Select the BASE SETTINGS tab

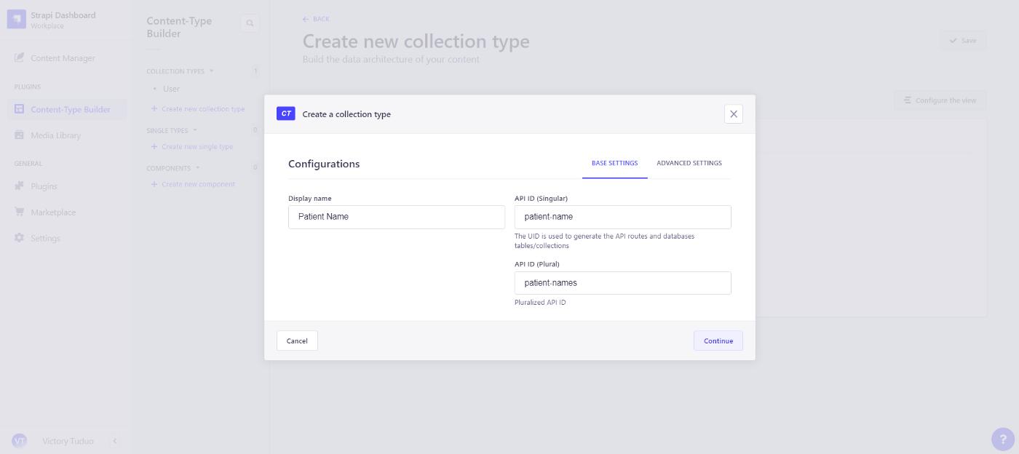tap(614, 163)
